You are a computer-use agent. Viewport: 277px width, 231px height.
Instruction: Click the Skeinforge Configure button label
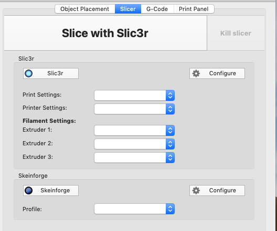tap(222, 190)
